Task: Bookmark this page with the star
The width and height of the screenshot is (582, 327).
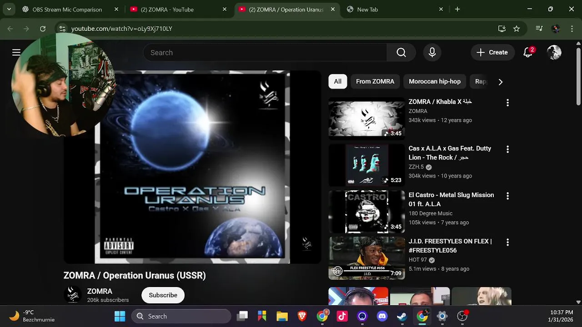Action: [517, 29]
